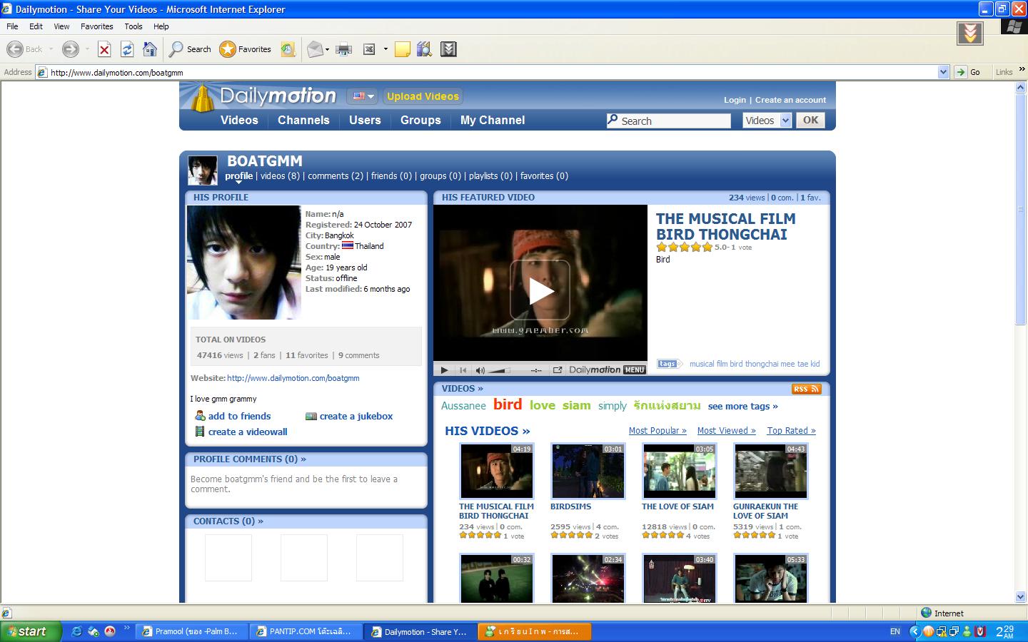Open Videos search type dropdown

[x=767, y=121]
